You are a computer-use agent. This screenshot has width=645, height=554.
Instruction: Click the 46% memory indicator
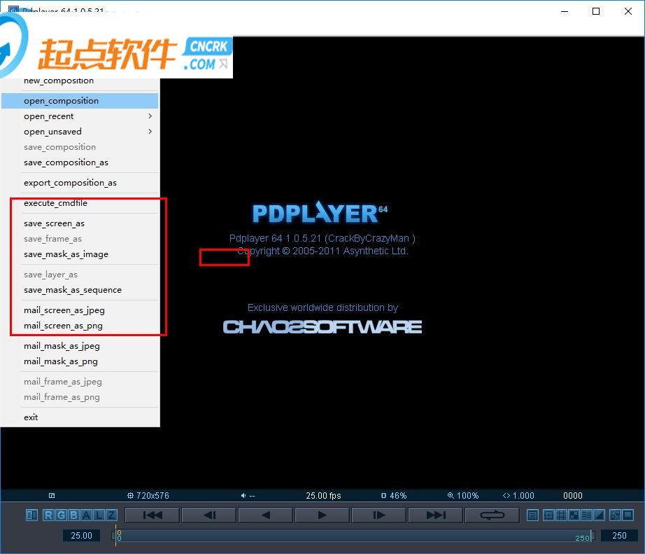(394, 496)
